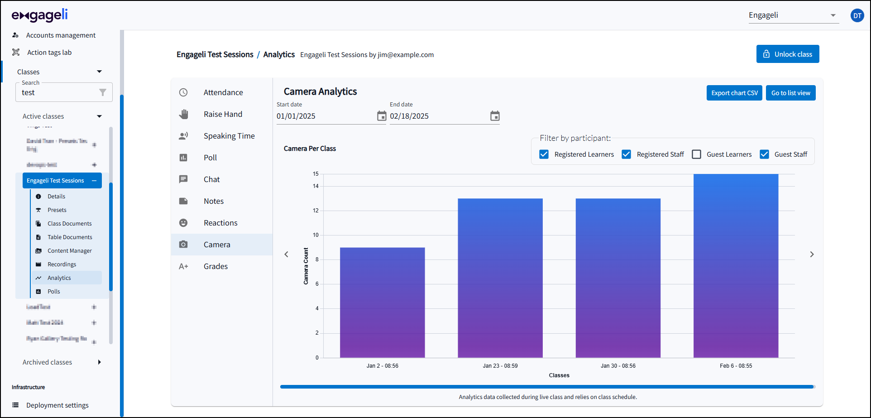The height and width of the screenshot is (418, 871).
Task: Uncheck Registered Learners filter
Action: coord(544,154)
